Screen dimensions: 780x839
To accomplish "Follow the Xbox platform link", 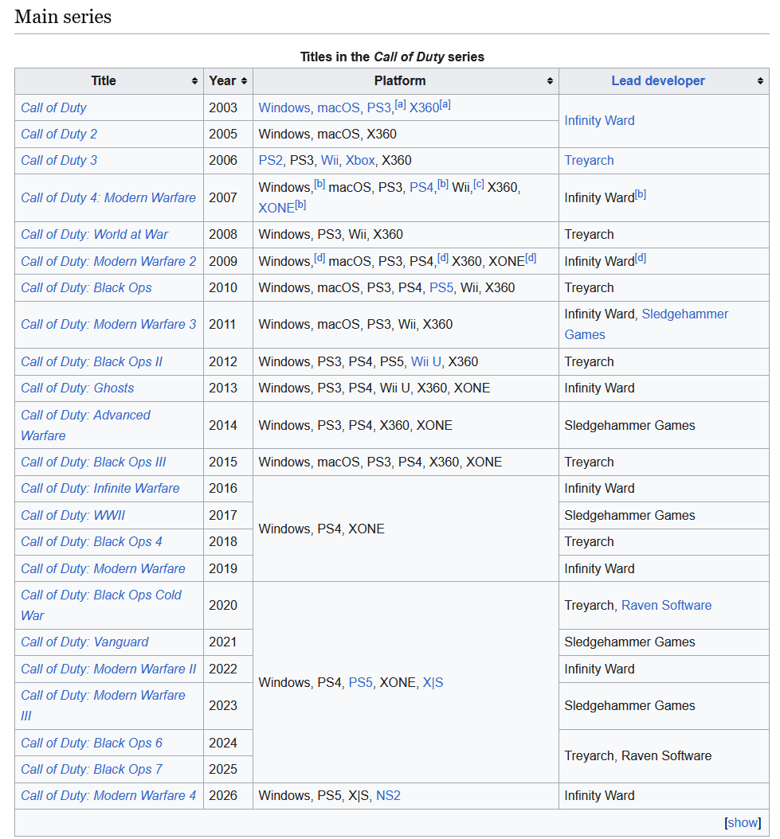I will [360, 160].
